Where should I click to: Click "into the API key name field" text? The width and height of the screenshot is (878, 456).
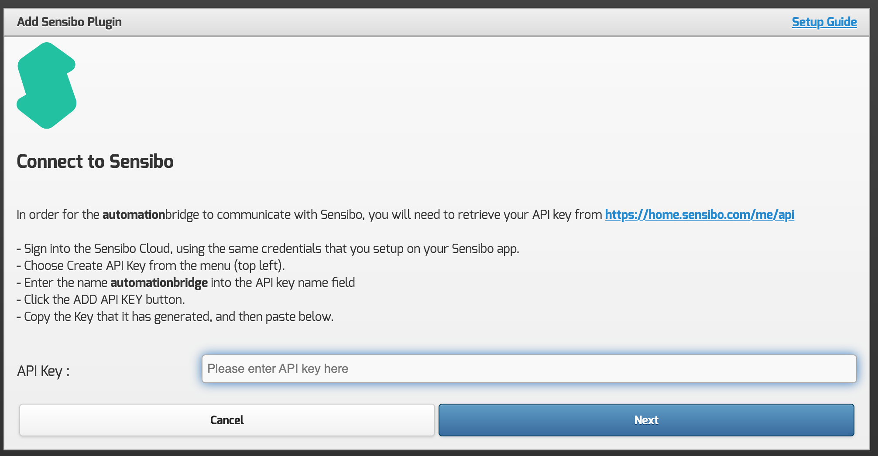click(283, 282)
